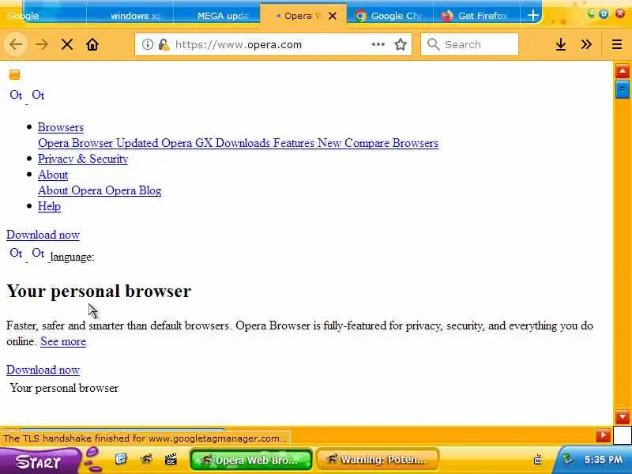This screenshot has width=632, height=474.
Task: Launch the browser quick launch icon
Action: [x=146, y=459]
